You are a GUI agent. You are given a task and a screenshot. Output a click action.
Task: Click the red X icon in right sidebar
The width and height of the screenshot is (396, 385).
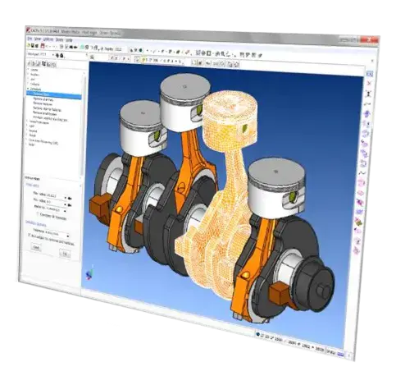(x=370, y=83)
